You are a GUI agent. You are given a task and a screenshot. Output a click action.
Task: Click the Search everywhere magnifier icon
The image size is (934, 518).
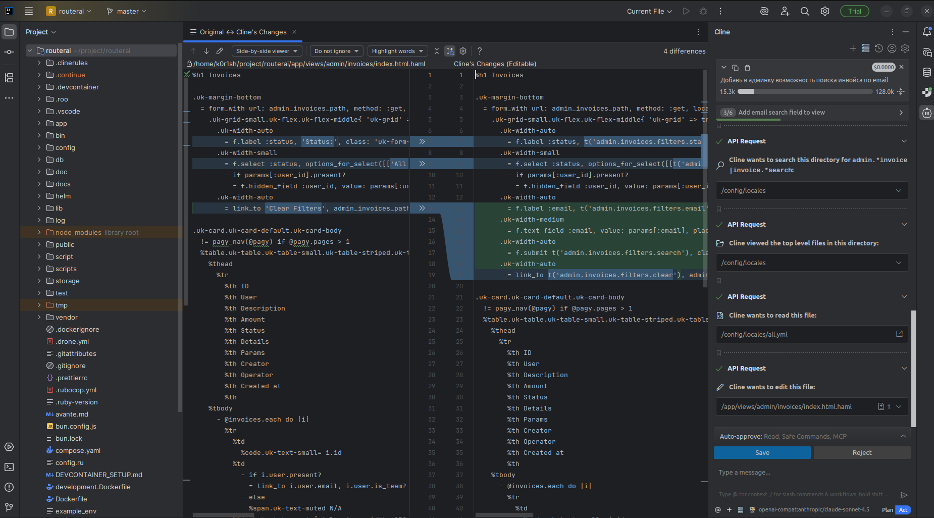tap(805, 11)
